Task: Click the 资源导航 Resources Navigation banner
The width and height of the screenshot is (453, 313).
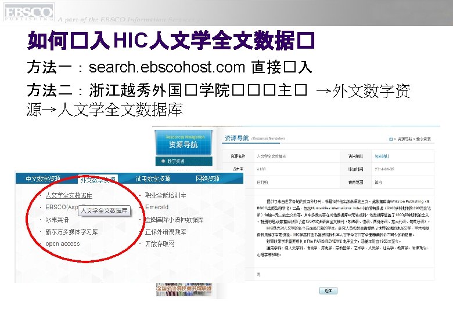Action: (x=184, y=143)
